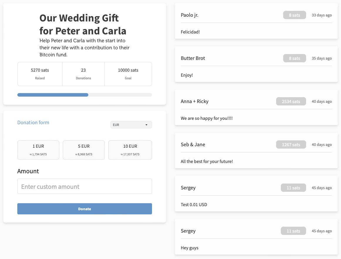The height and width of the screenshot is (259, 341).
Task: Click the 10000 sats Goal box
Action: tap(128, 74)
